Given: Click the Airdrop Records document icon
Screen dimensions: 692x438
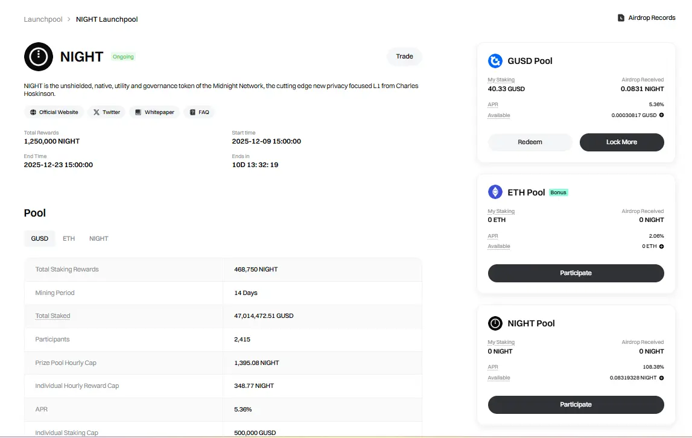Looking at the screenshot, I should pyautogui.click(x=621, y=18).
